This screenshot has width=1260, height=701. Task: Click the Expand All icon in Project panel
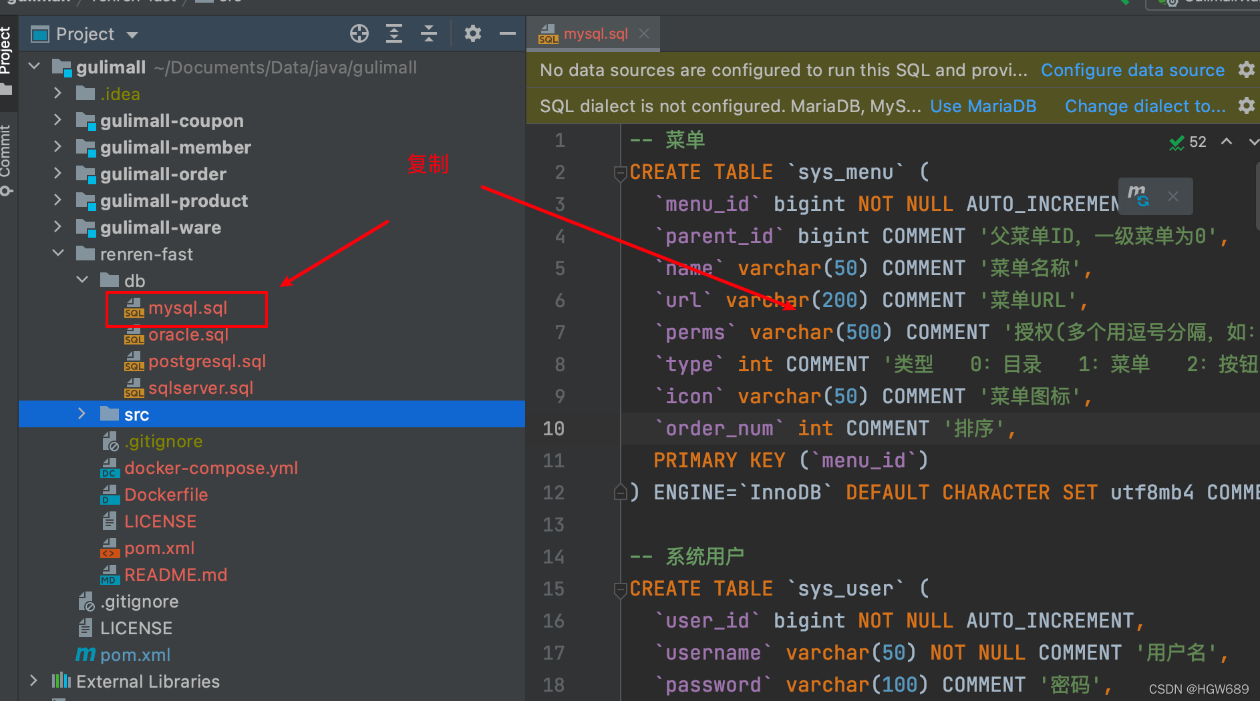(394, 33)
